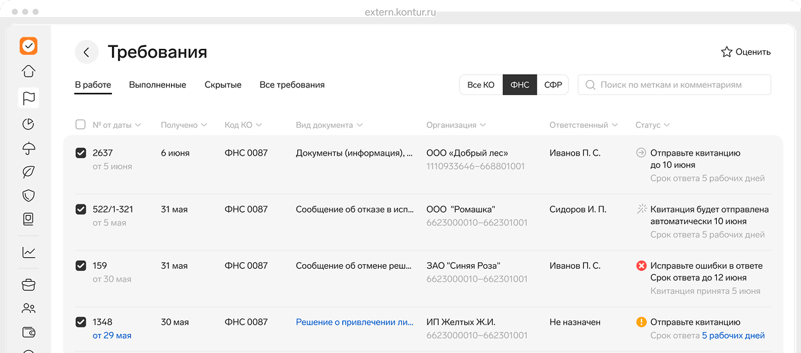Switch to the Выполненные tab
The height and width of the screenshot is (353, 801).
pos(157,85)
